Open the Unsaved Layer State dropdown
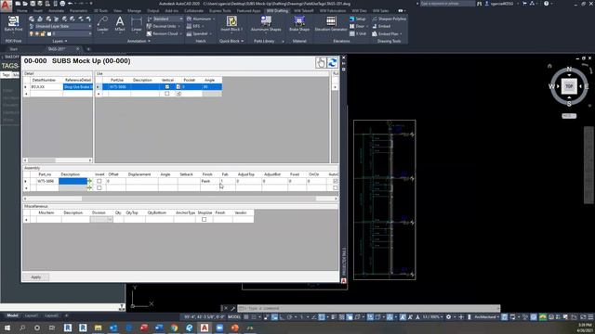This screenshot has height=334, width=595. click(60, 26)
